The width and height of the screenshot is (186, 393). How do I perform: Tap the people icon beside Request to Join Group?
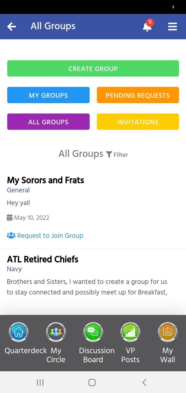point(11,235)
